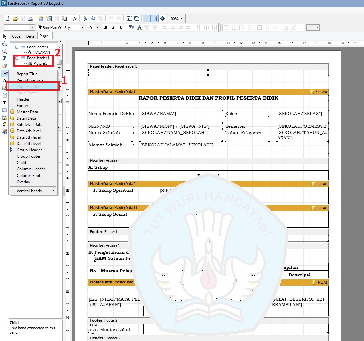Select the Hand tool in the left toolbar
Image resolution: width=364 pixels, height=341 pixels.
5,44
